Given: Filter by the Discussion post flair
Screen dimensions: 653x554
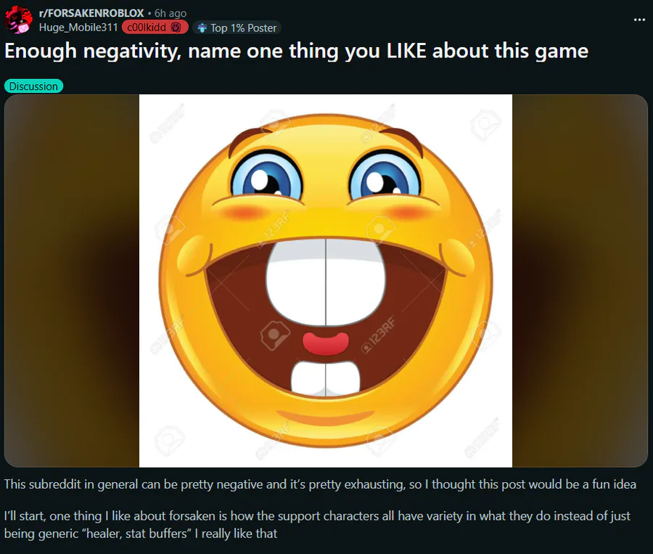Looking at the screenshot, I should (33, 86).
